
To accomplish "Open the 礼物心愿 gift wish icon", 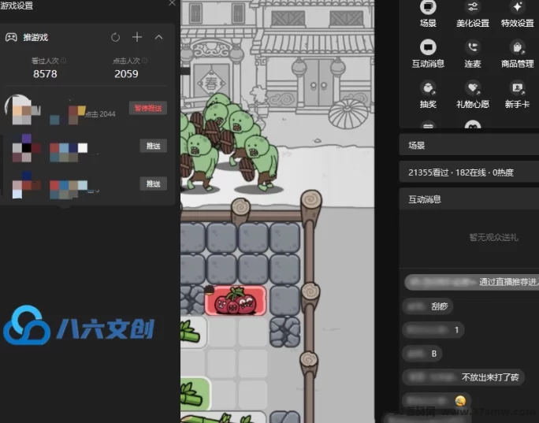I will (473, 88).
